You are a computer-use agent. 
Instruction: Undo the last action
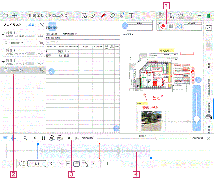click(180, 16)
